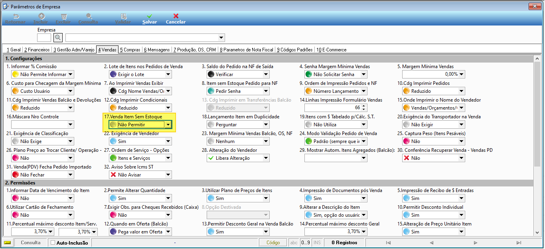Open Captura Peso (Itens Pesáveis) dropdown
545x249 pixels.
(461, 141)
